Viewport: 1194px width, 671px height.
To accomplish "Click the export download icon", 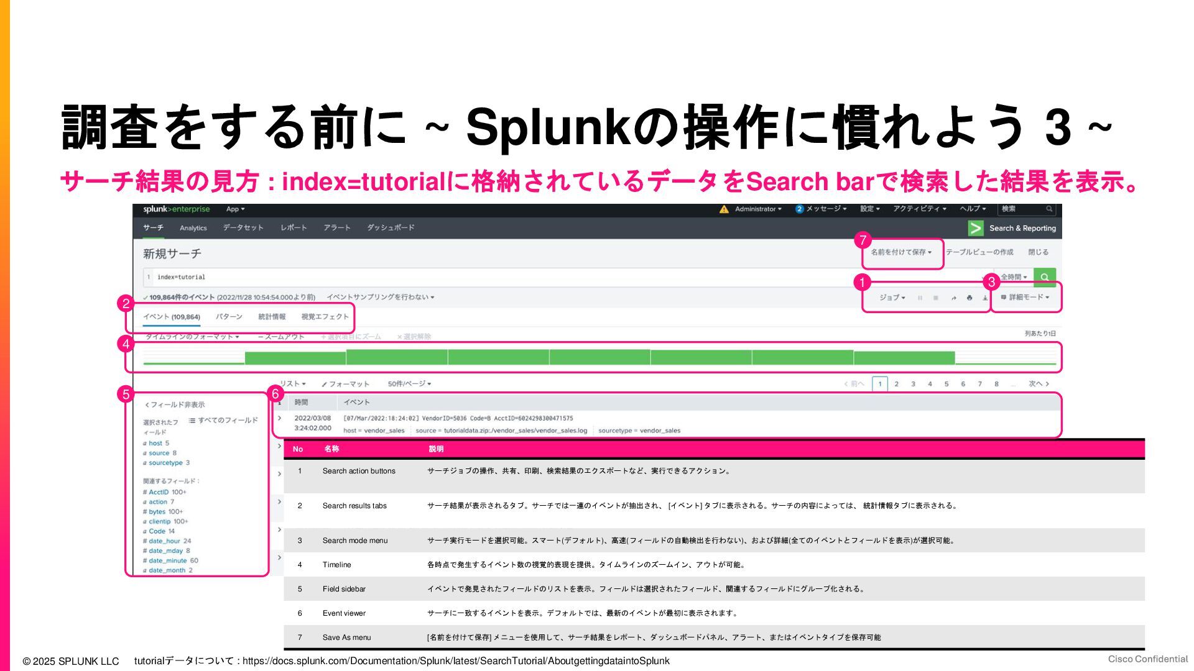I will point(985,298).
